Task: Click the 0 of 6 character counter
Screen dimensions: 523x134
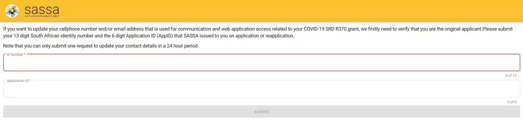Action: point(512,102)
